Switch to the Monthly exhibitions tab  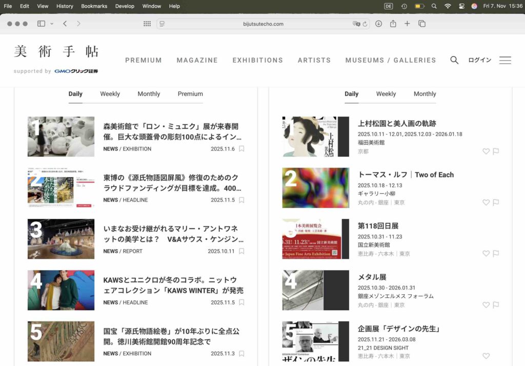click(x=425, y=94)
